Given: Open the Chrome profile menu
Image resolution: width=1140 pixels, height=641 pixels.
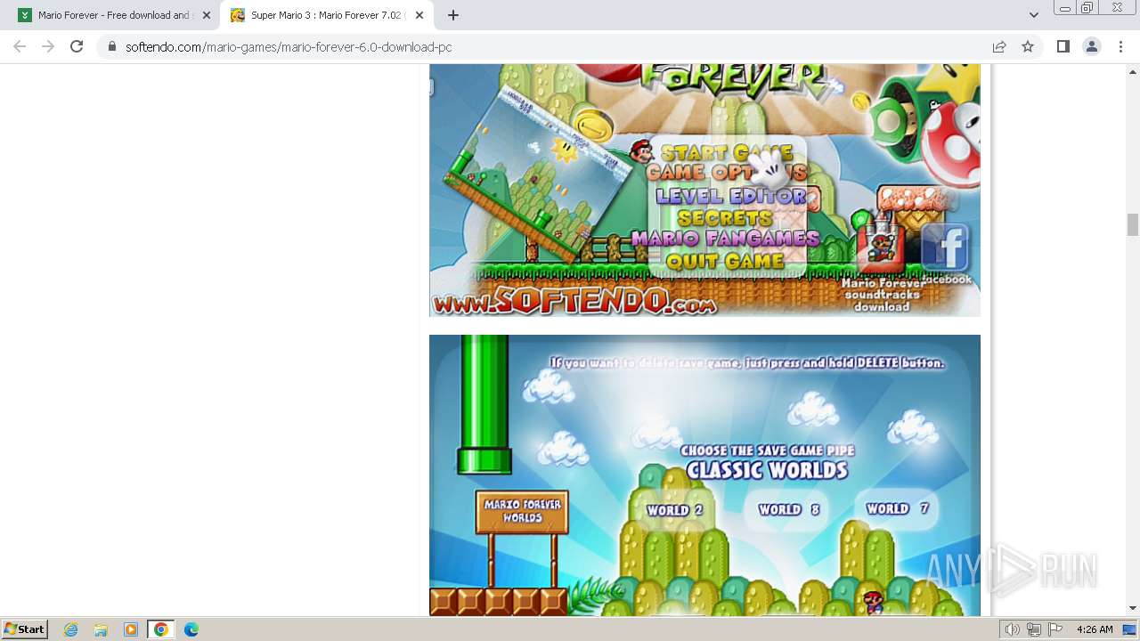Looking at the screenshot, I should pyautogui.click(x=1092, y=46).
